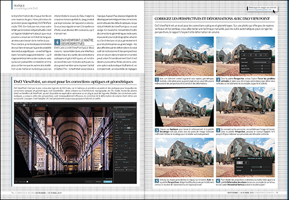This screenshot has height=200, width=289.
Task: Click the Perspective palette title in step 2
Action: click(257, 51)
